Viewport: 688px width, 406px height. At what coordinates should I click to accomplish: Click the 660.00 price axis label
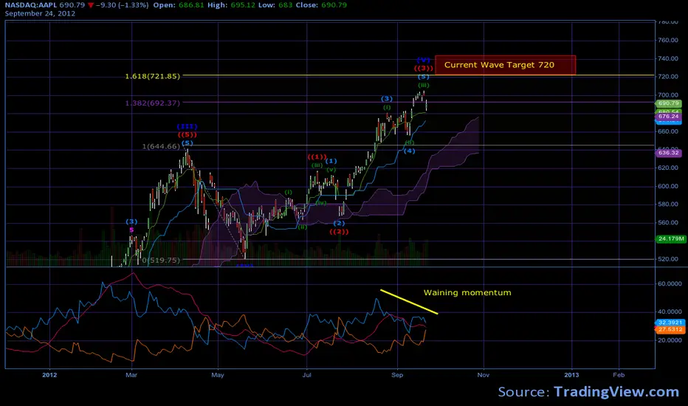pyautogui.click(x=668, y=131)
